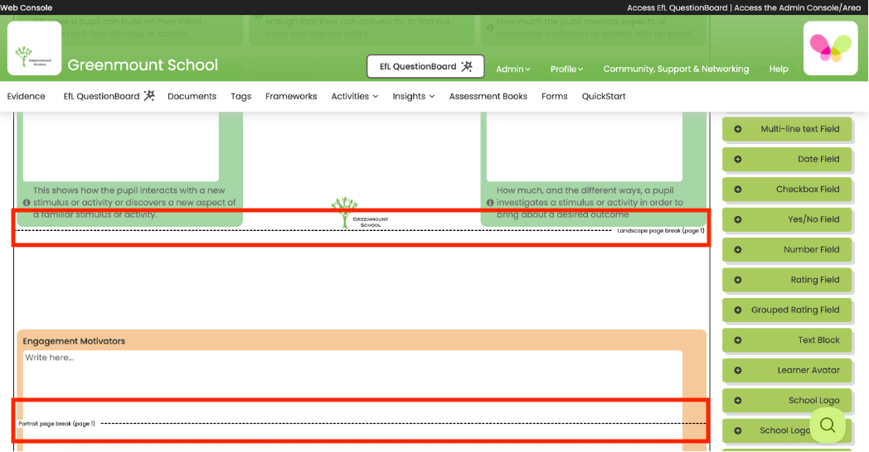This screenshot has height=452, width=869.
Task: Click plus icon on Date Field
Action: point(738,159)
